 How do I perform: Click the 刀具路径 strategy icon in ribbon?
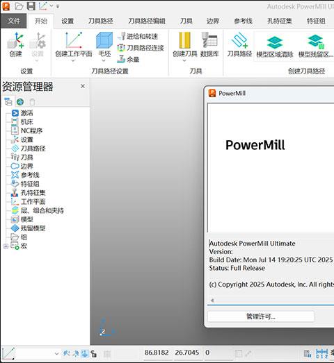[239, 40]
